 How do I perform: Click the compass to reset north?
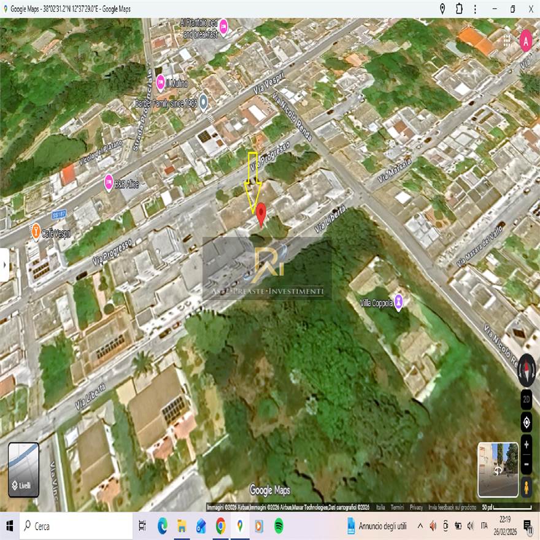click(526, 371)
